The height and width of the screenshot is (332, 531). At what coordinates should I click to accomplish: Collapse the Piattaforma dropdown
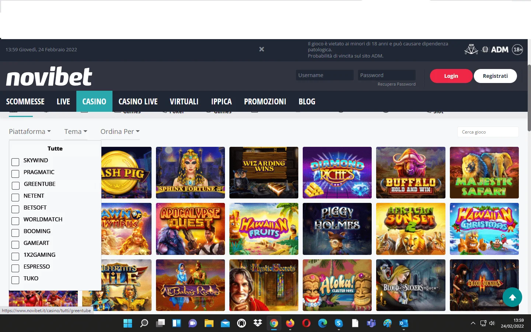[x=30, y=132]
